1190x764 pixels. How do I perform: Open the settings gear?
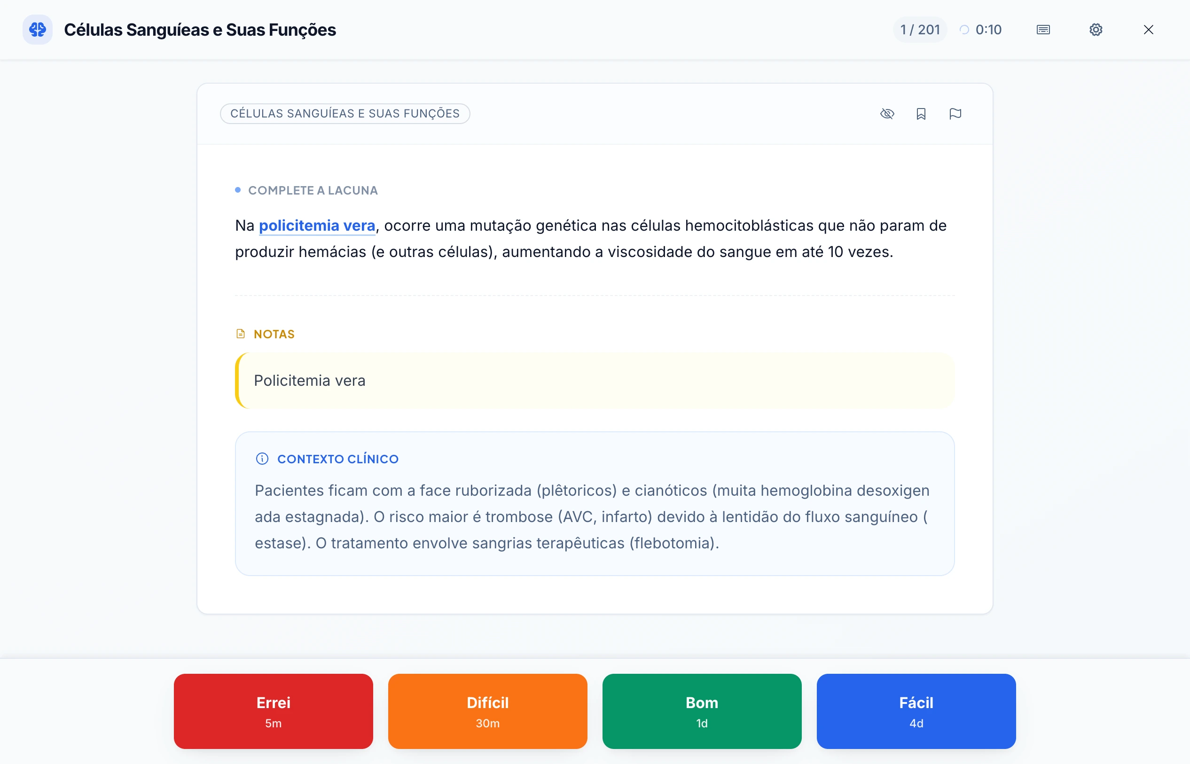click(x=1096, y=30)
